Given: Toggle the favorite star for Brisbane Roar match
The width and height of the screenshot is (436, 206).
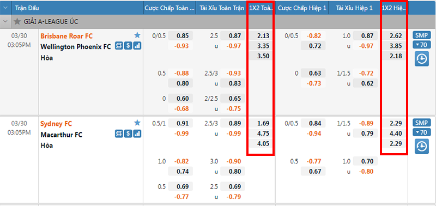Looking at the screenshot, I should [x=137, y=35].
